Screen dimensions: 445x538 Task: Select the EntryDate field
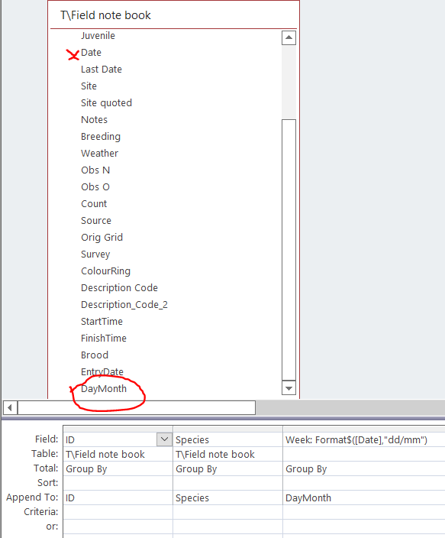(102, 372)
